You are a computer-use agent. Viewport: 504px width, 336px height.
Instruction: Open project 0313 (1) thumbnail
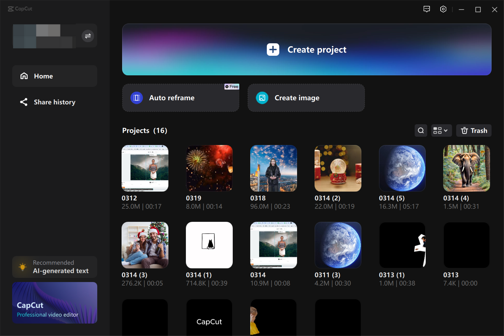coord(402,245)
